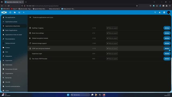
Task: Click 'Mise en avant' badge for Brute-force settings
Action: 112,33
